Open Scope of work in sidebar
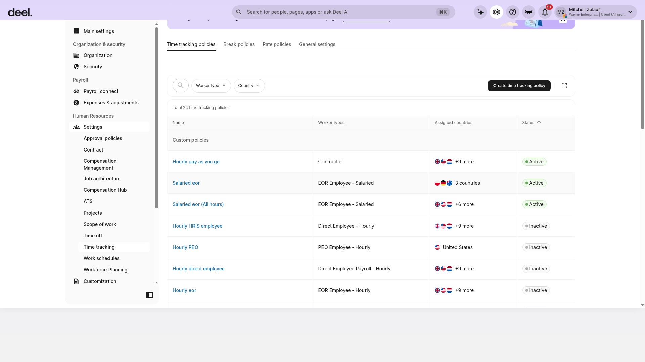 point(99,224)
